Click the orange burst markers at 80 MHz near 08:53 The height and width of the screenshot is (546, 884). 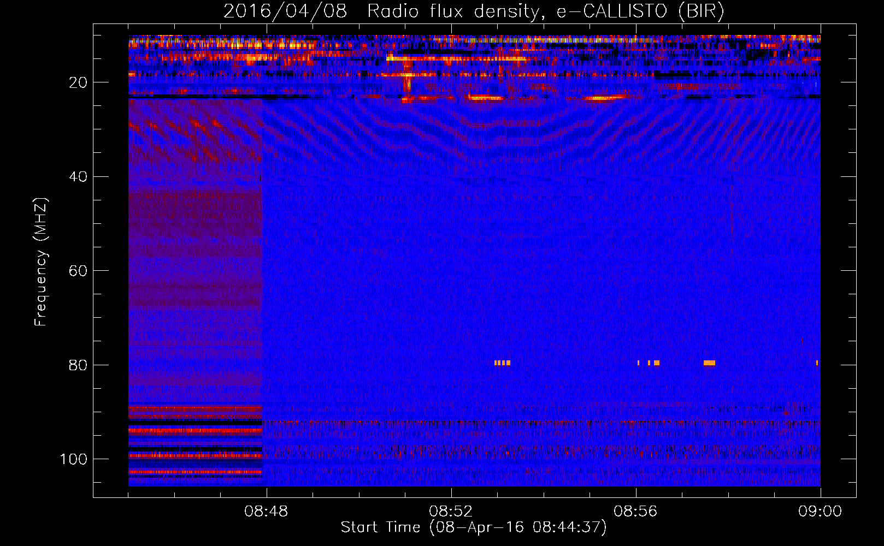pyautogui.click(x=502, y=363)
